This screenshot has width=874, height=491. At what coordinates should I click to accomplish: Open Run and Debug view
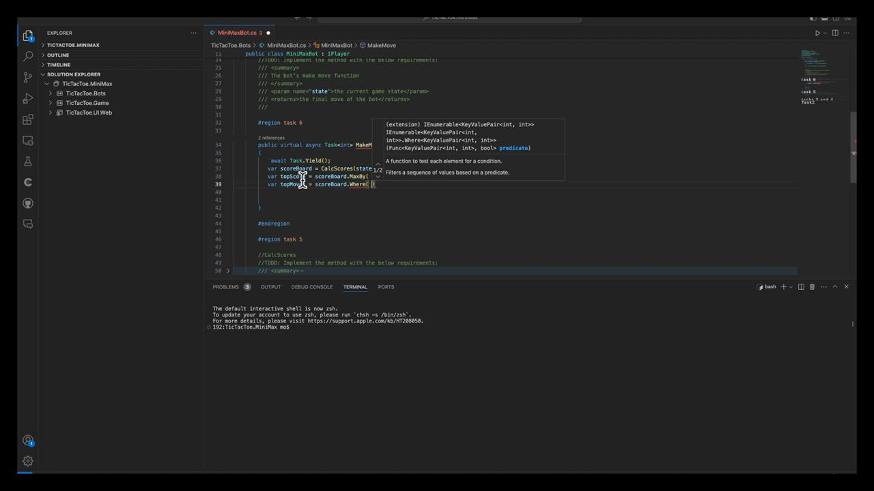[x=28, y=99]
